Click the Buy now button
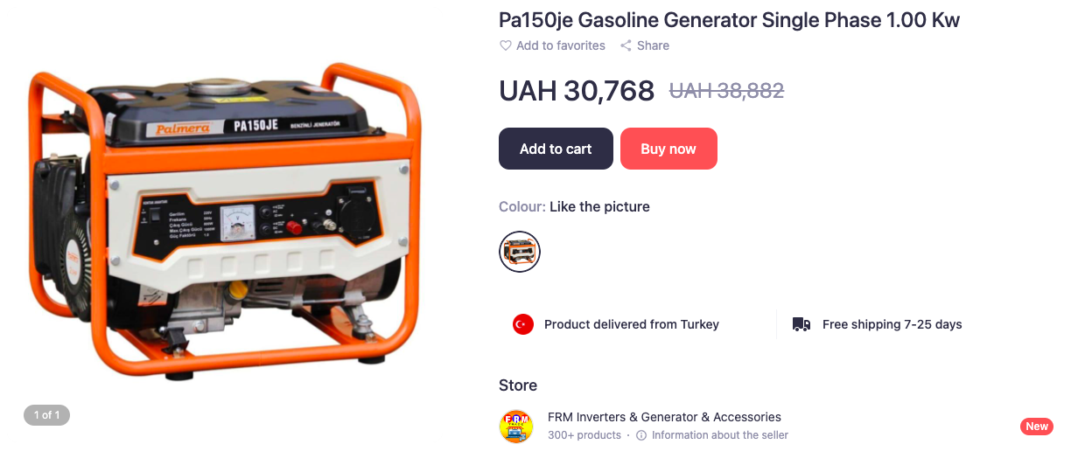 coord(668,149)
